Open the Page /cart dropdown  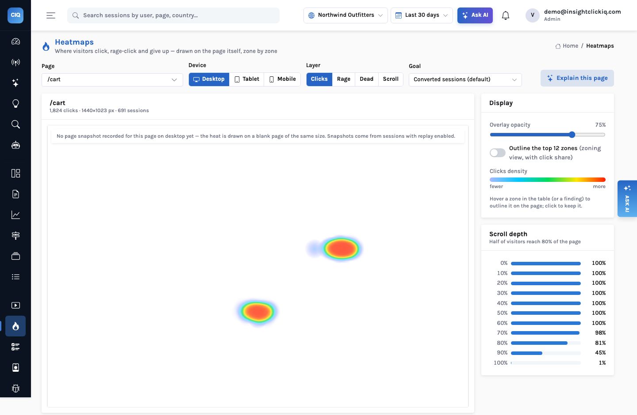(x=112, y=80)
